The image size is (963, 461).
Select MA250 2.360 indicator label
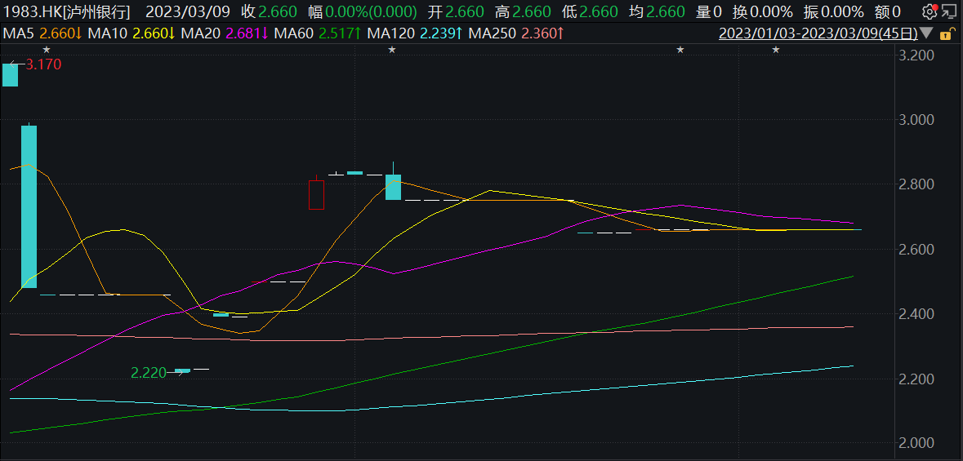pyautogui.click(x=516, y=33)
